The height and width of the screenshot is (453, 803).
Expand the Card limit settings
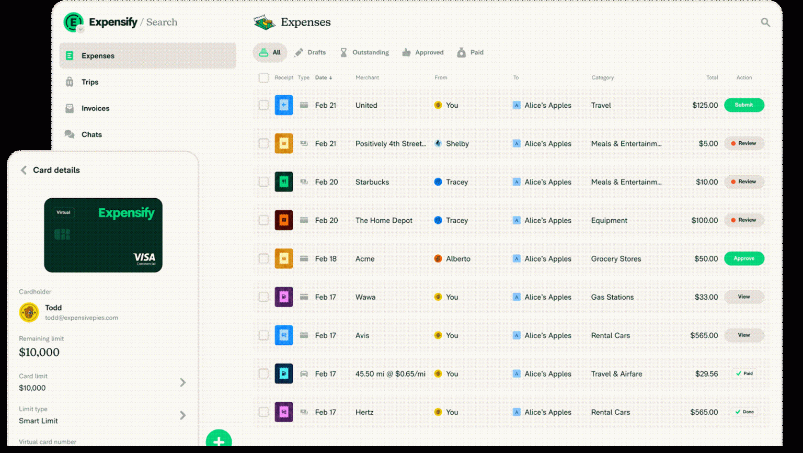tap(183, 382)
